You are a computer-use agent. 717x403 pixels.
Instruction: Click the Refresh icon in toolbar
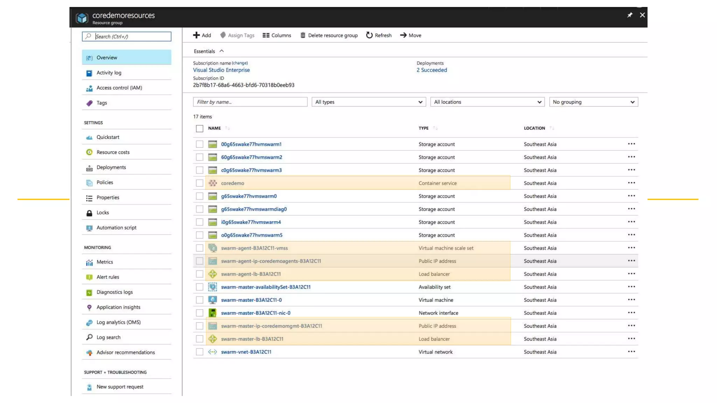pos(369,35)
